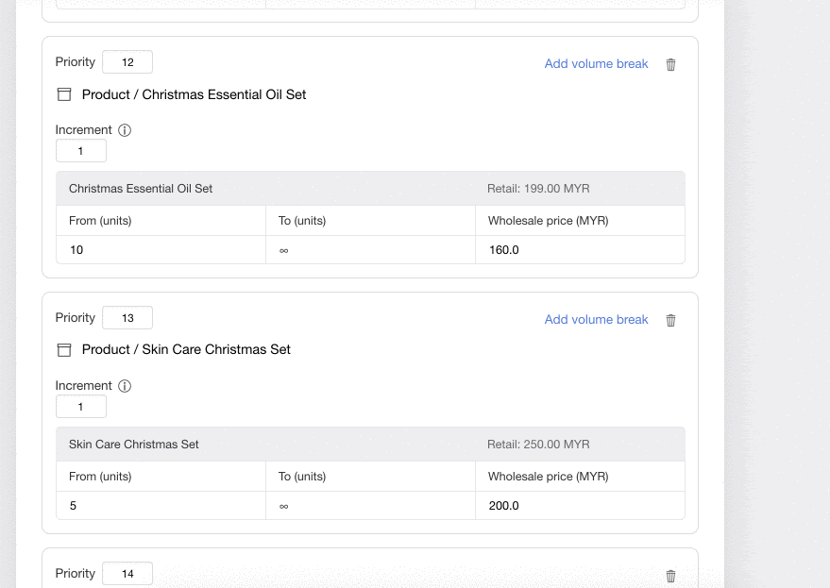Click From (units) header in Essential Oil table
The image size is (830, 588).
(100, 221)
